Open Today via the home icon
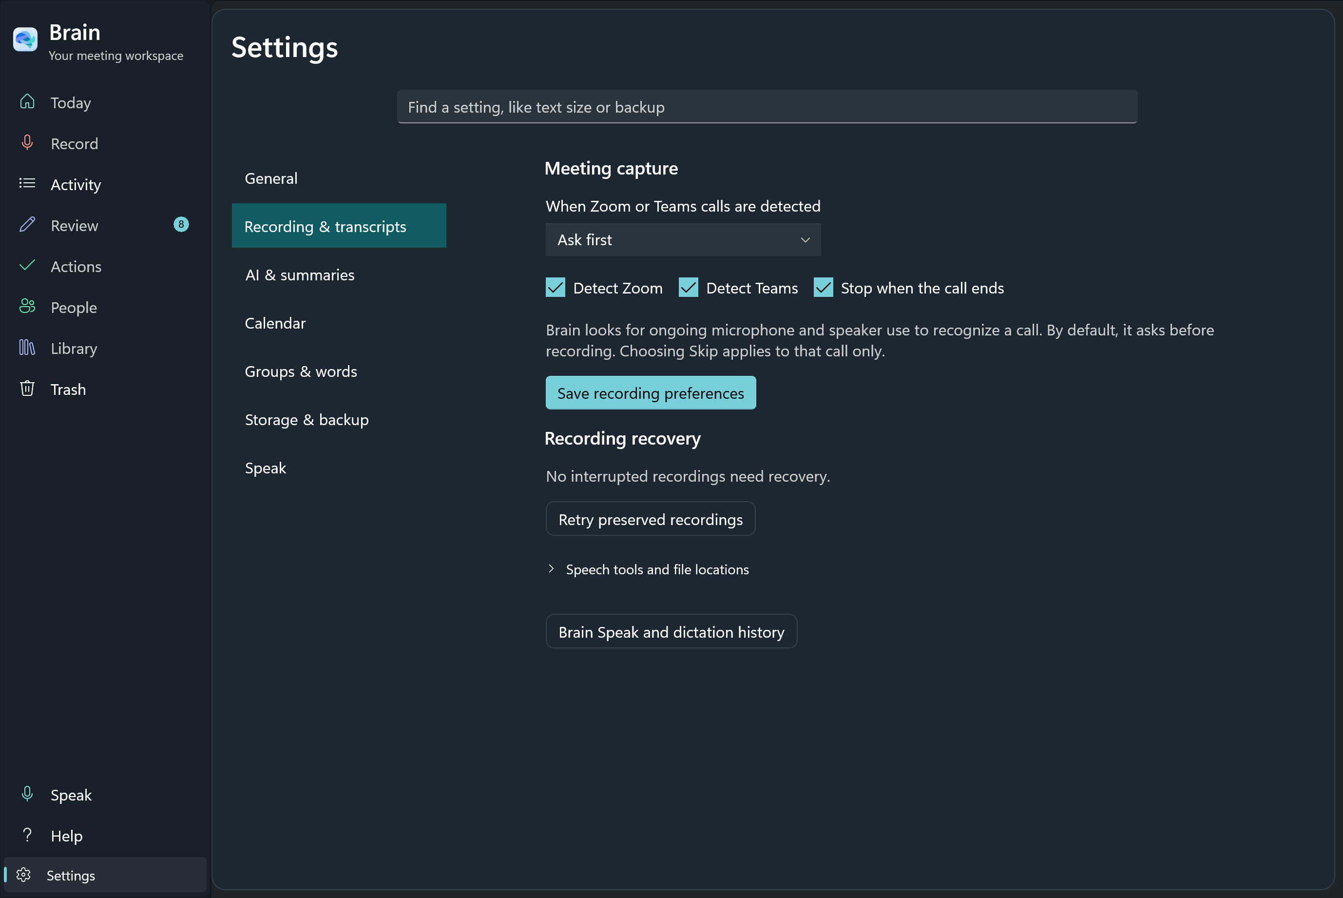This screenshot has width=1343, height=898. pyautogui.click(x=27, y=102)
